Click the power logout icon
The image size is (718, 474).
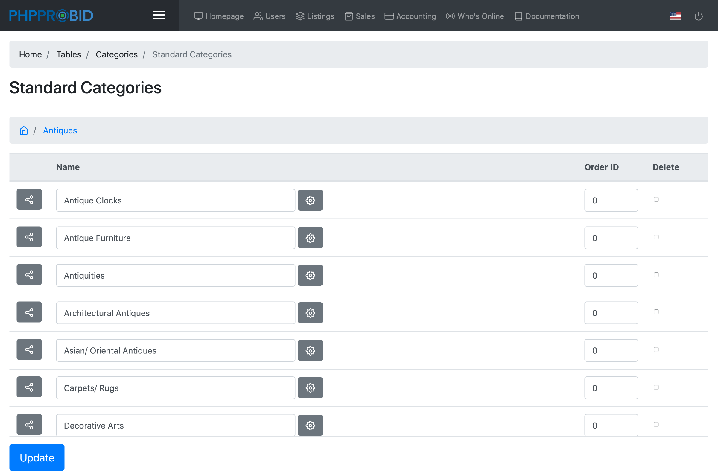tap(698, 16)
